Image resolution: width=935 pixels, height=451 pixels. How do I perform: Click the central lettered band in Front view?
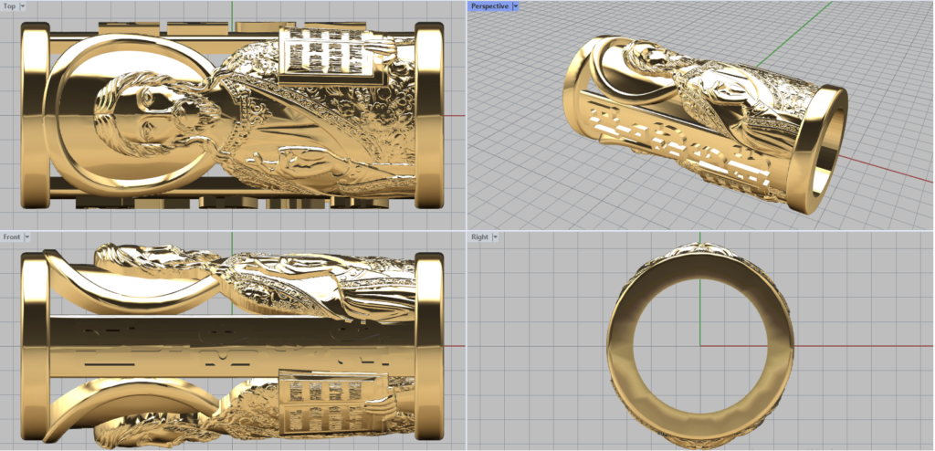228,347
